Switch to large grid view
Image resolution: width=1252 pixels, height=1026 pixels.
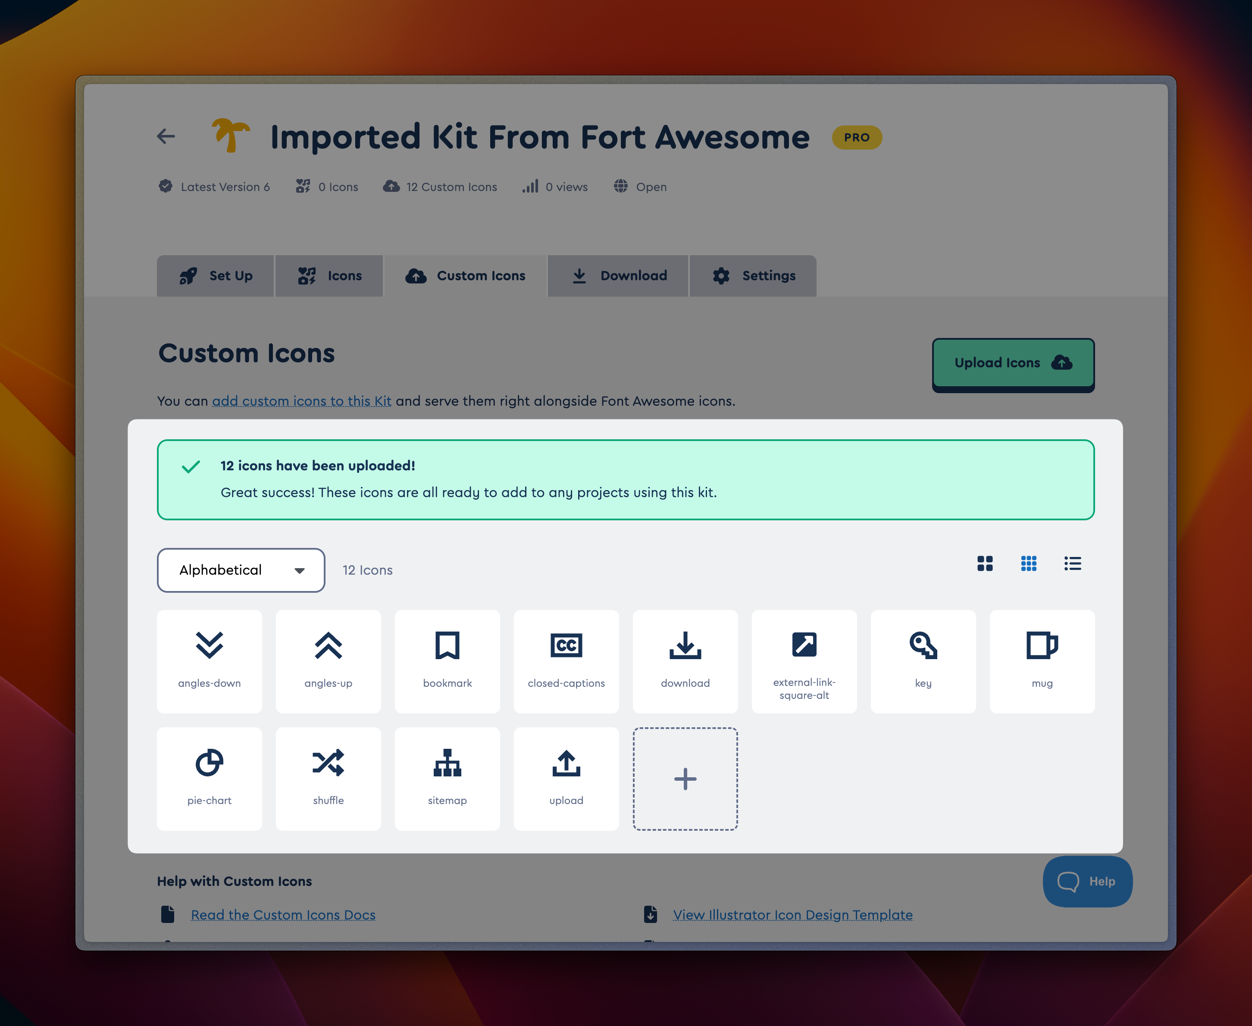(x=985, y=563)
